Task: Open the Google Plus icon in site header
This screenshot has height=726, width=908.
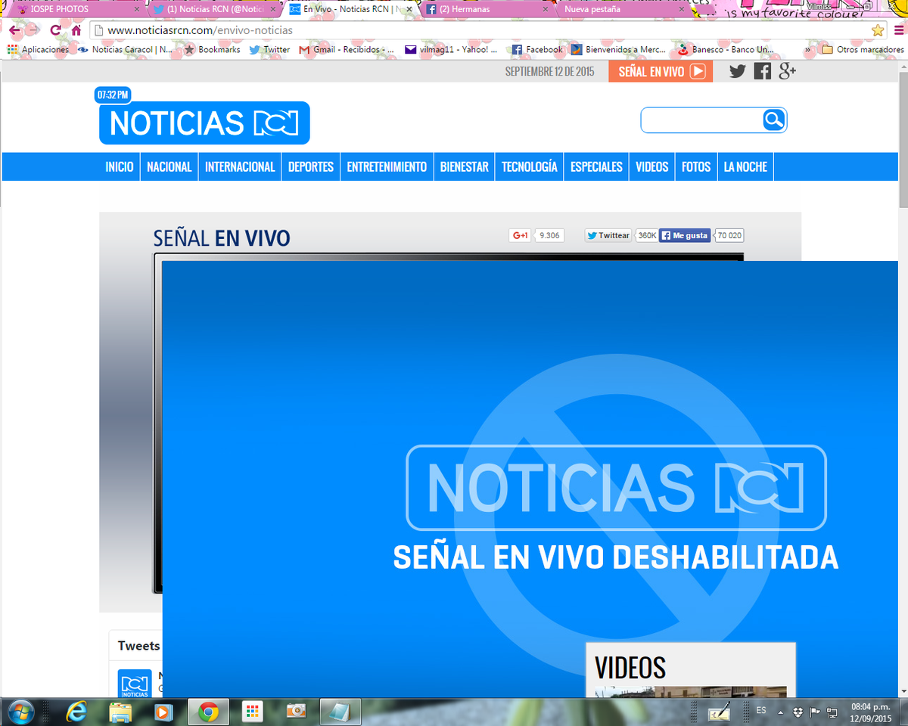Action: (788, 71)
